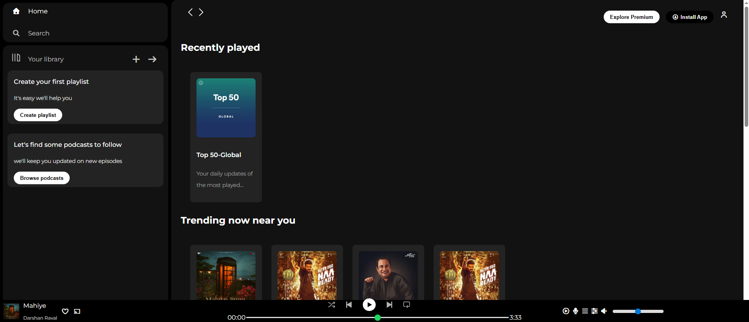Toggle repeat mode

click(407, 305)
